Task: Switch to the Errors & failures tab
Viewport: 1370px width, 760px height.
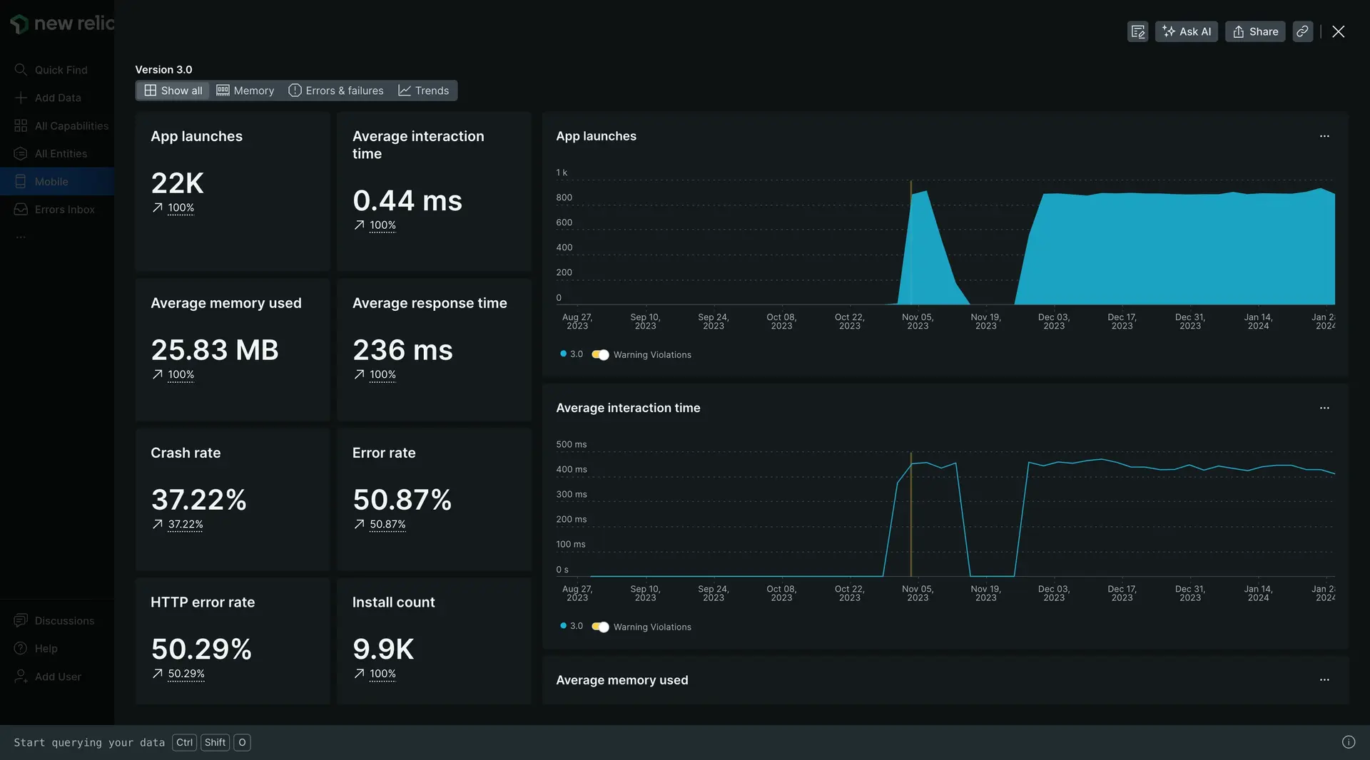Action: [336, 91]
